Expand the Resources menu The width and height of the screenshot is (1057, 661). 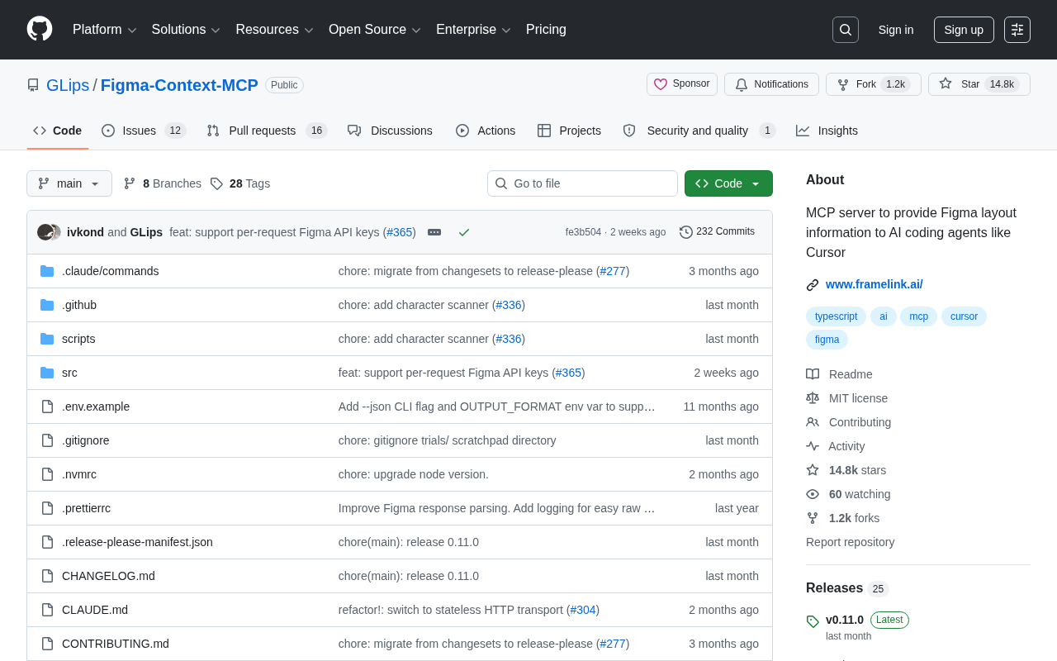(275, 30)
